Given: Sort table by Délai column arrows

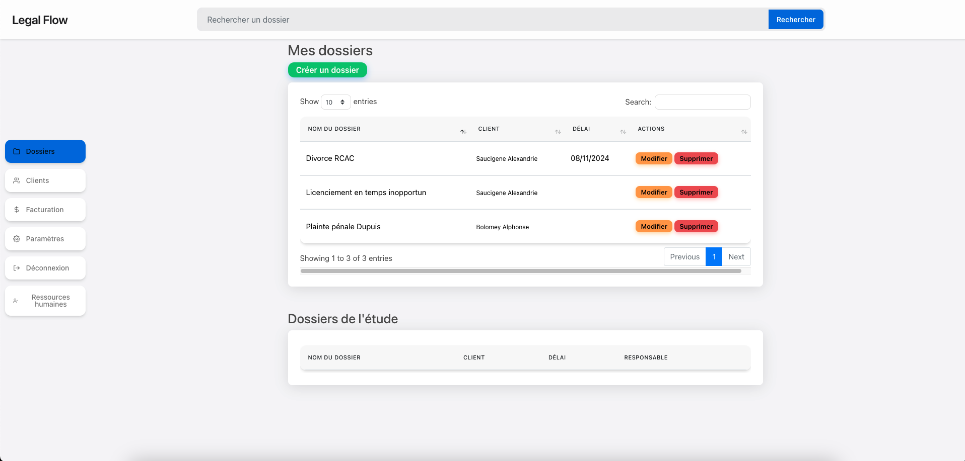Looking at the screenshot, I should (x=623, y=132).
